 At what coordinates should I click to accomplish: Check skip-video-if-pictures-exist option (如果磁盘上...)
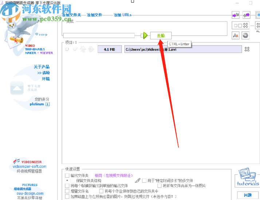[67, 196]
